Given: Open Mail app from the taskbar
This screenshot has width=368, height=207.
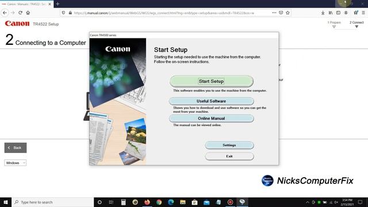Looking at the screenshot, I should pos(206,202).
